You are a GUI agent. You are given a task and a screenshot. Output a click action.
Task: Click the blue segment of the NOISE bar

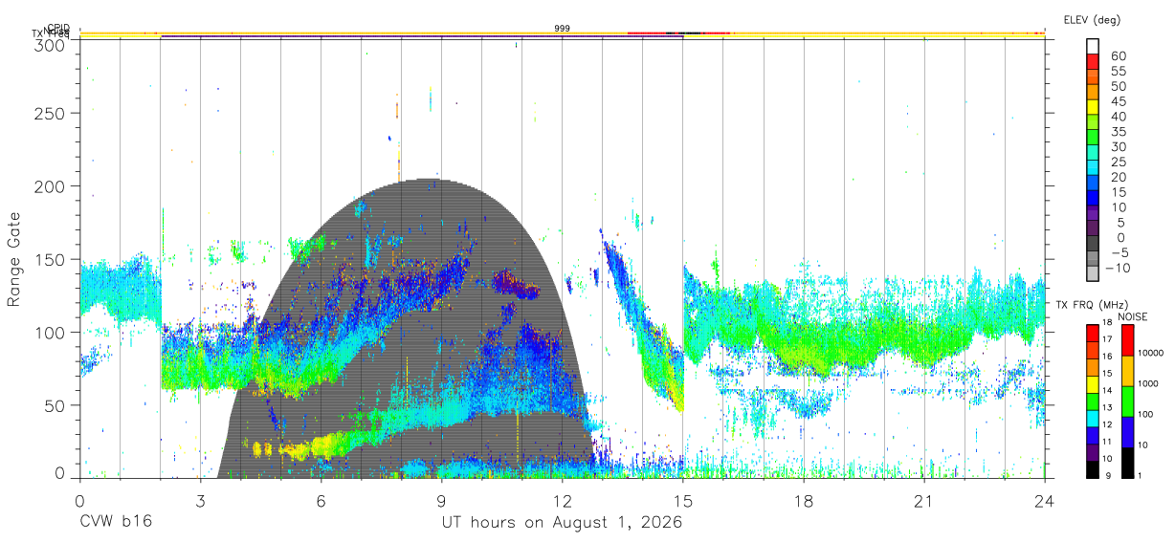click(x=1126, y=431)
